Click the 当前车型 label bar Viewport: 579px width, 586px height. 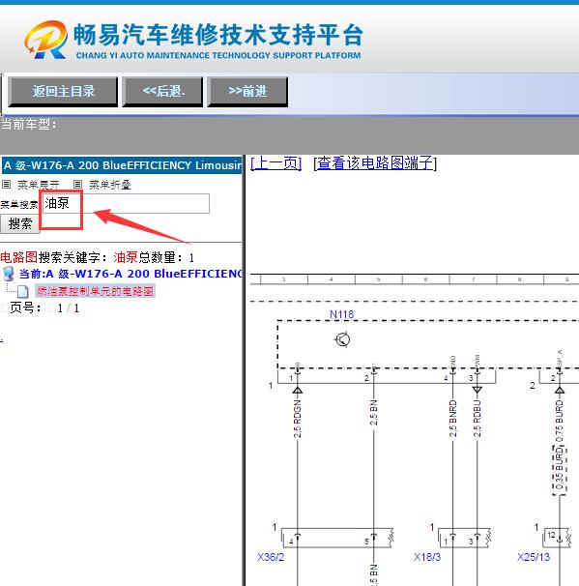[x=290, y=135]
